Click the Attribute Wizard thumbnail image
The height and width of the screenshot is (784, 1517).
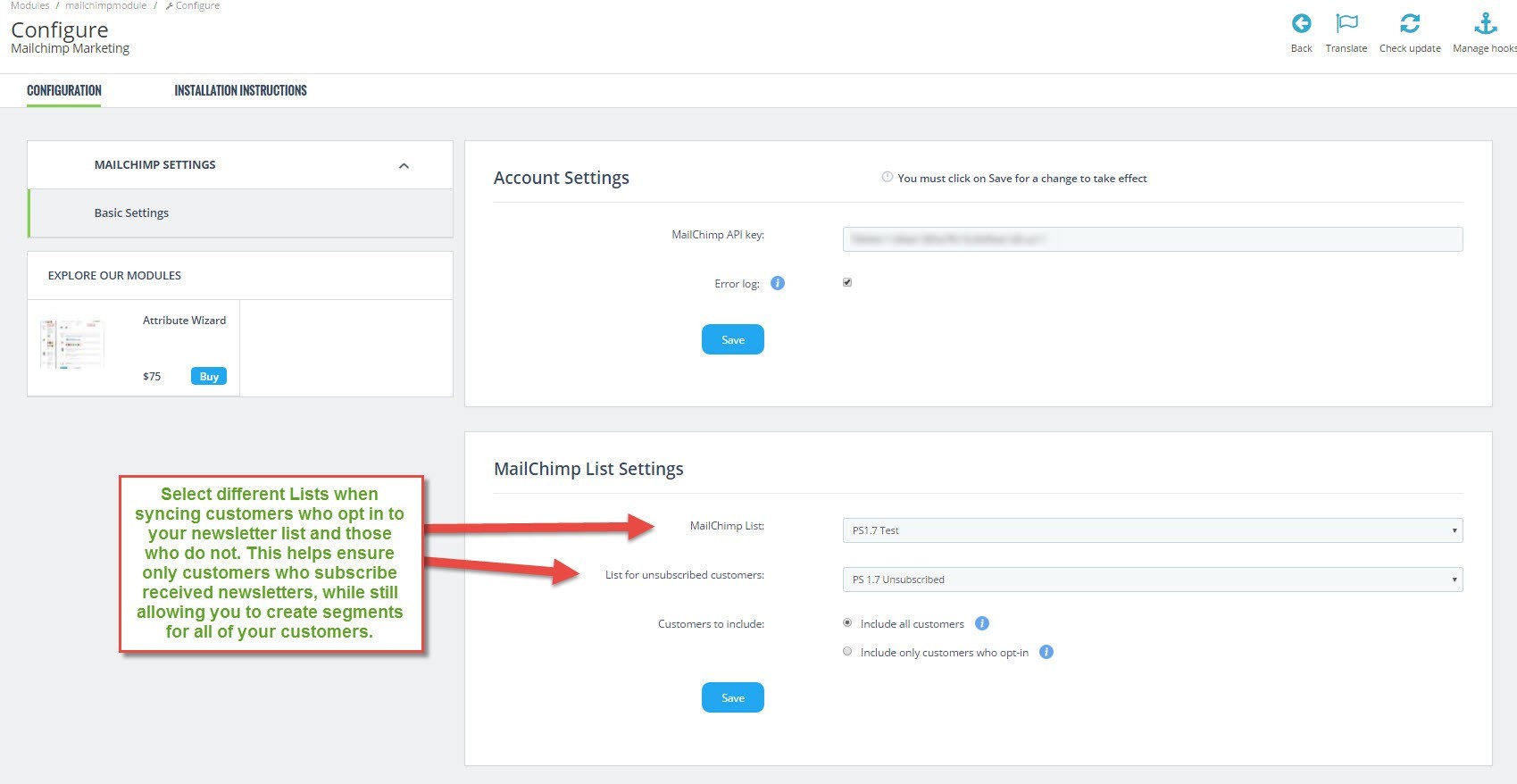(72, 345)
